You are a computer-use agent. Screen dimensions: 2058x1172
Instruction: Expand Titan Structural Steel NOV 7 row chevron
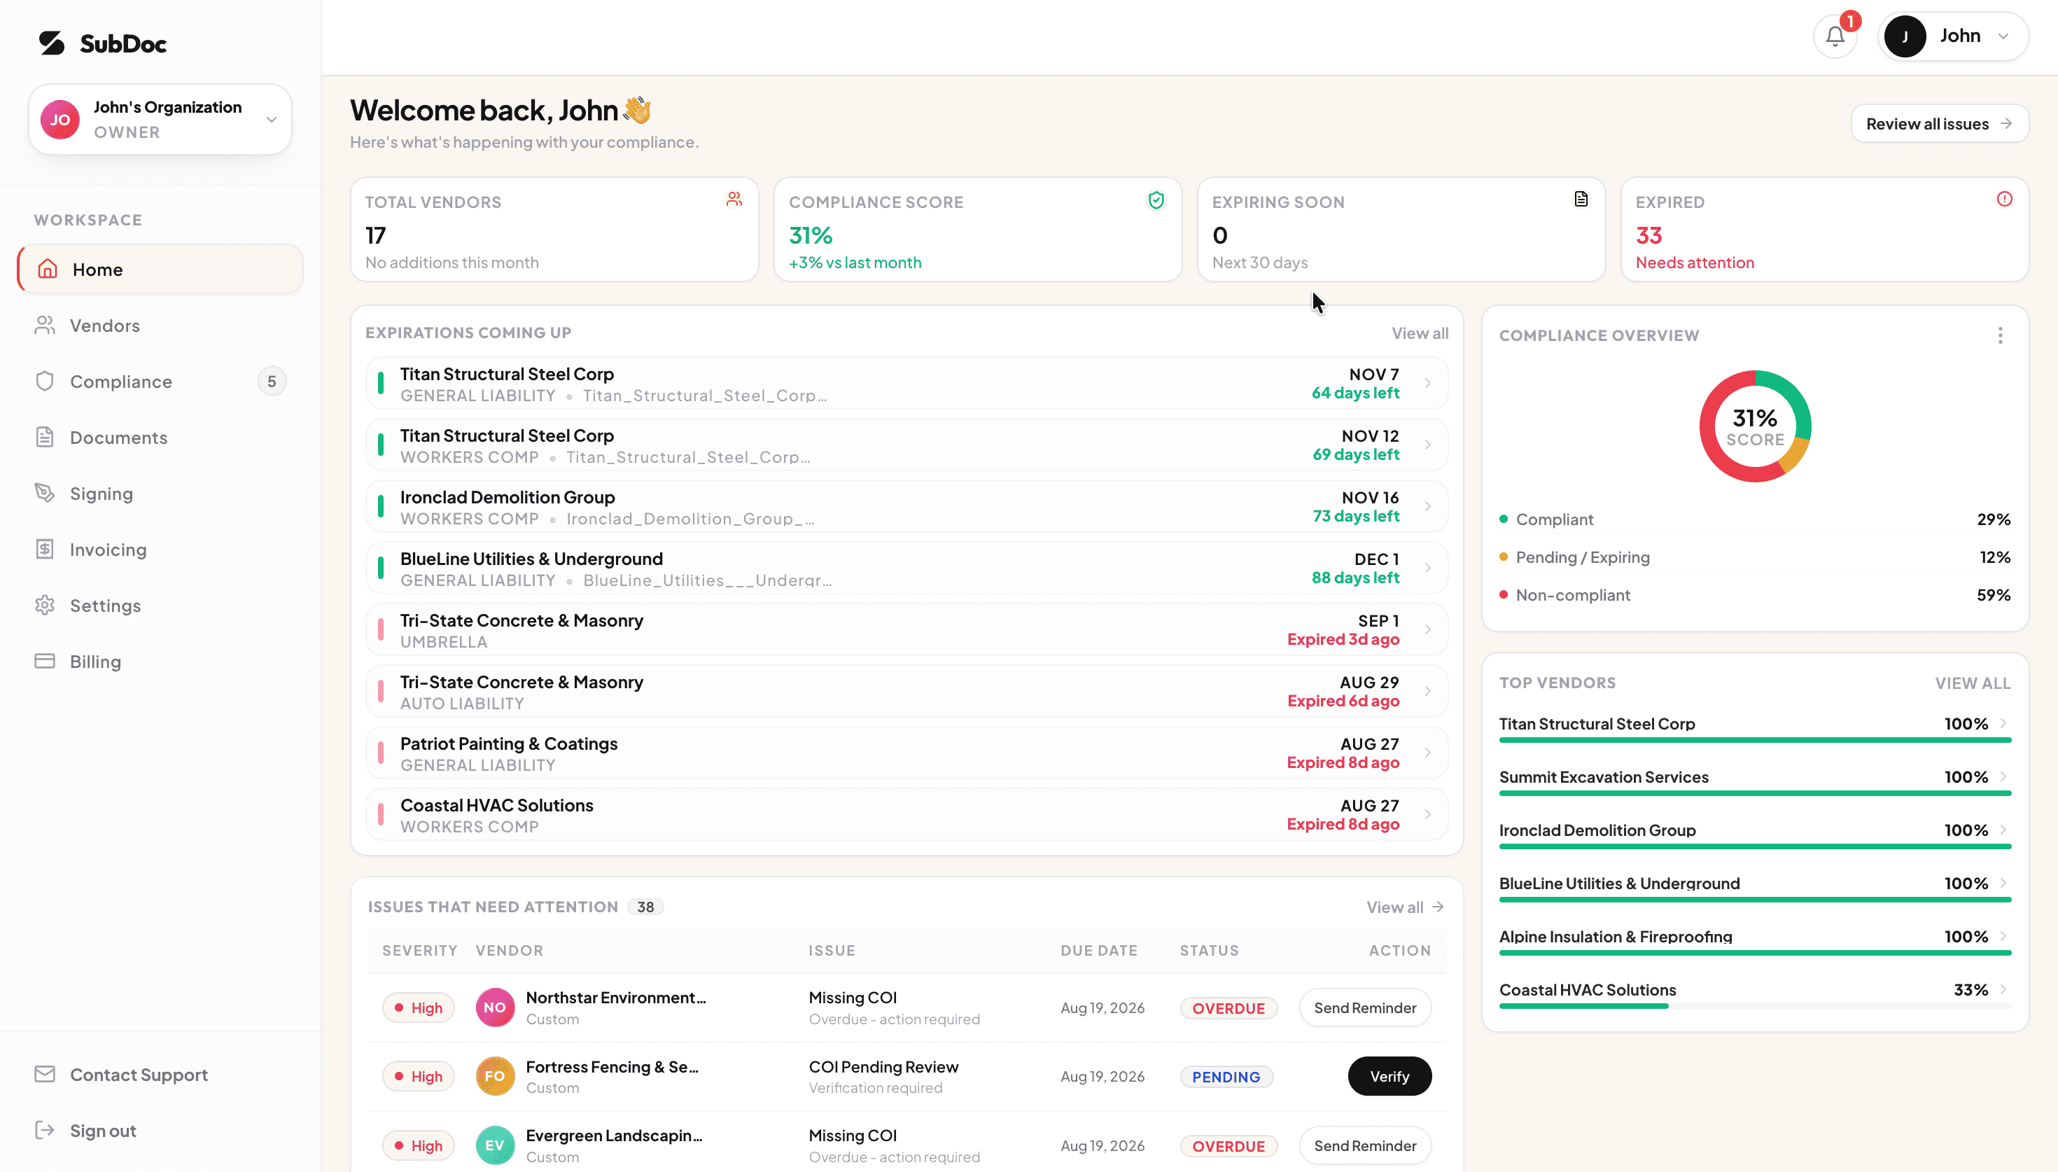(x=1428, y=383)
